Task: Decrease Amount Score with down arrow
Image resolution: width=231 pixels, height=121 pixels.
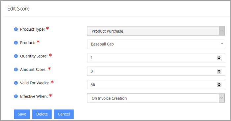Action: point(219,72)
